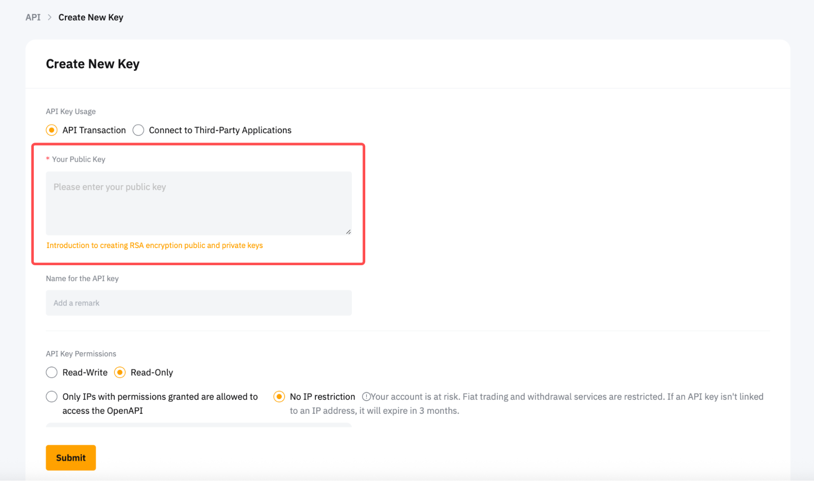Click the Add a remark input field

pos(199,303)
